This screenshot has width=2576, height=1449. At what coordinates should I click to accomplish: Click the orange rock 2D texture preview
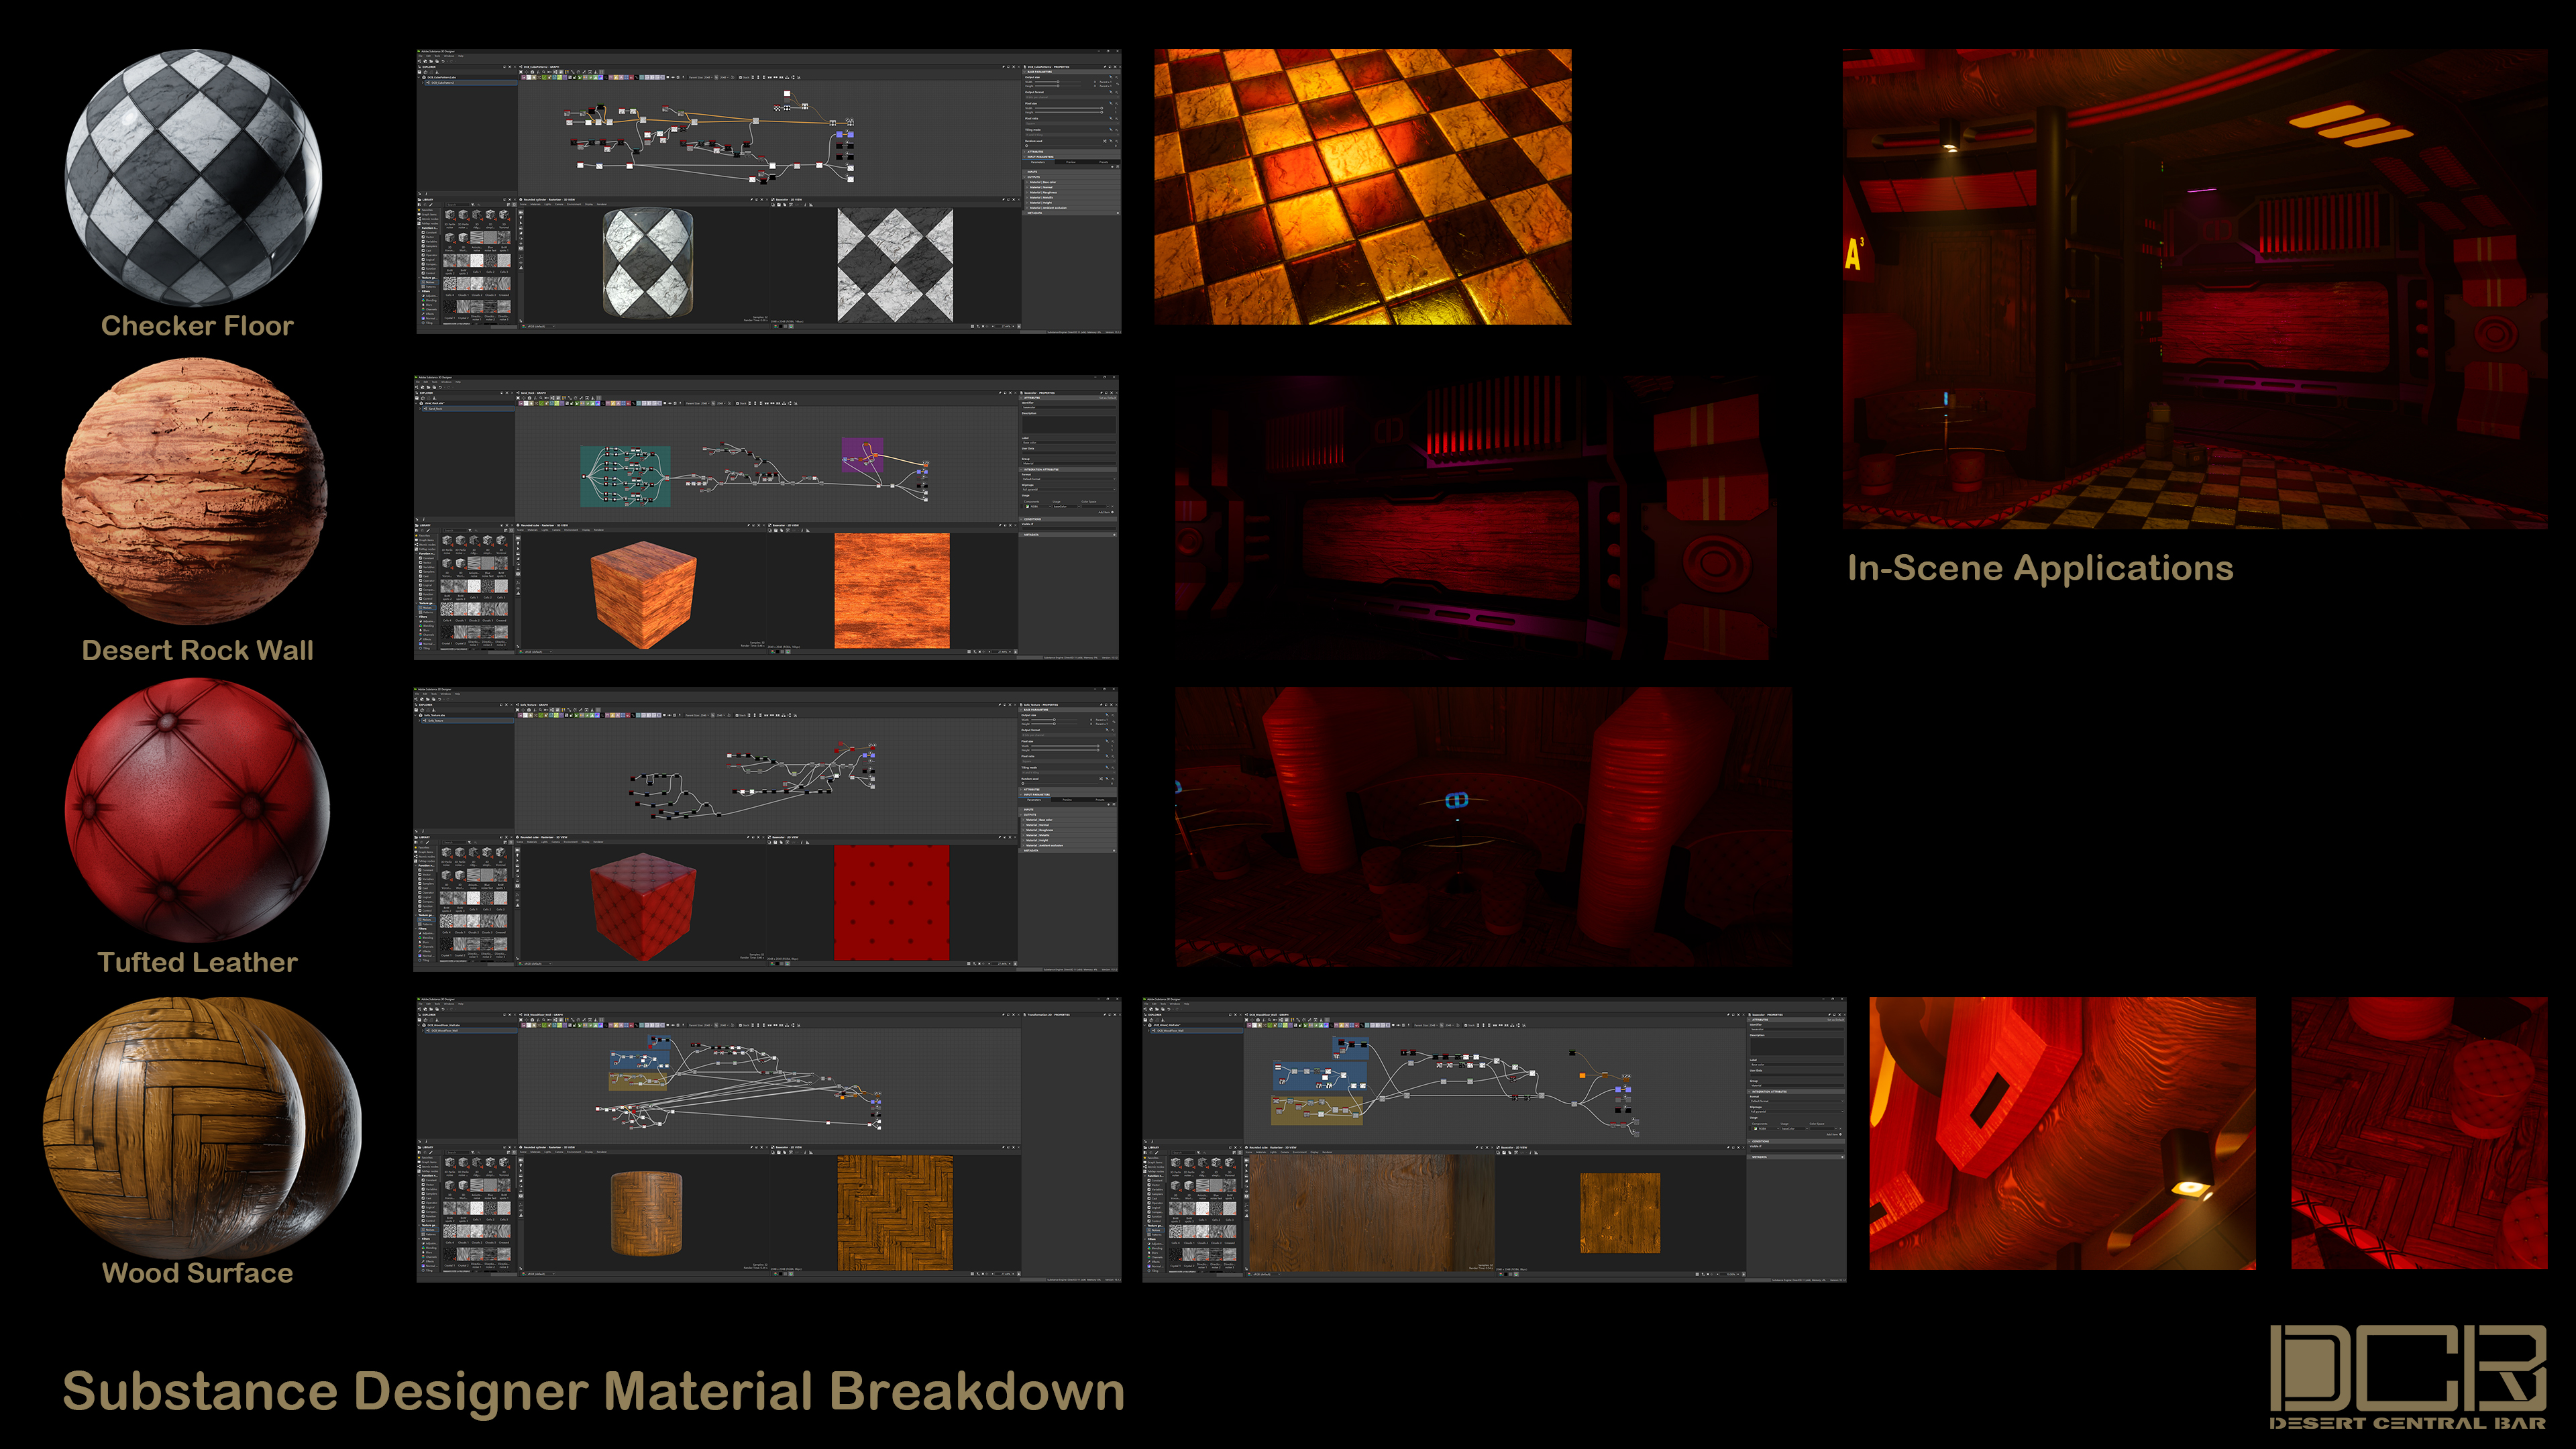892,590
